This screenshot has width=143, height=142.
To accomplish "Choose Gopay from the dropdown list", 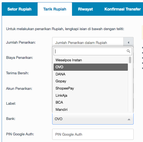I will [x=91, y=81].
